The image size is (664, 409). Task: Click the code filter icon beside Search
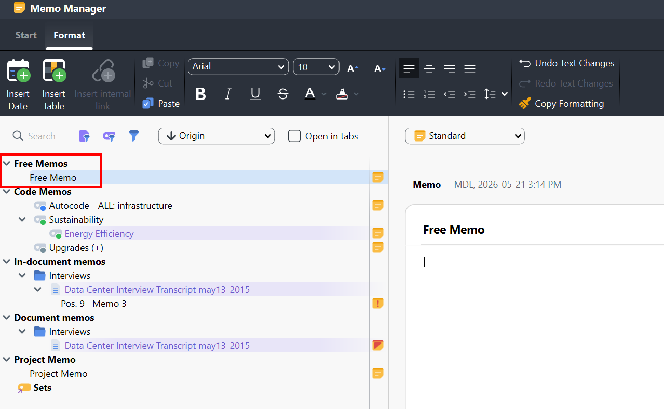click(x=109, y=136)
